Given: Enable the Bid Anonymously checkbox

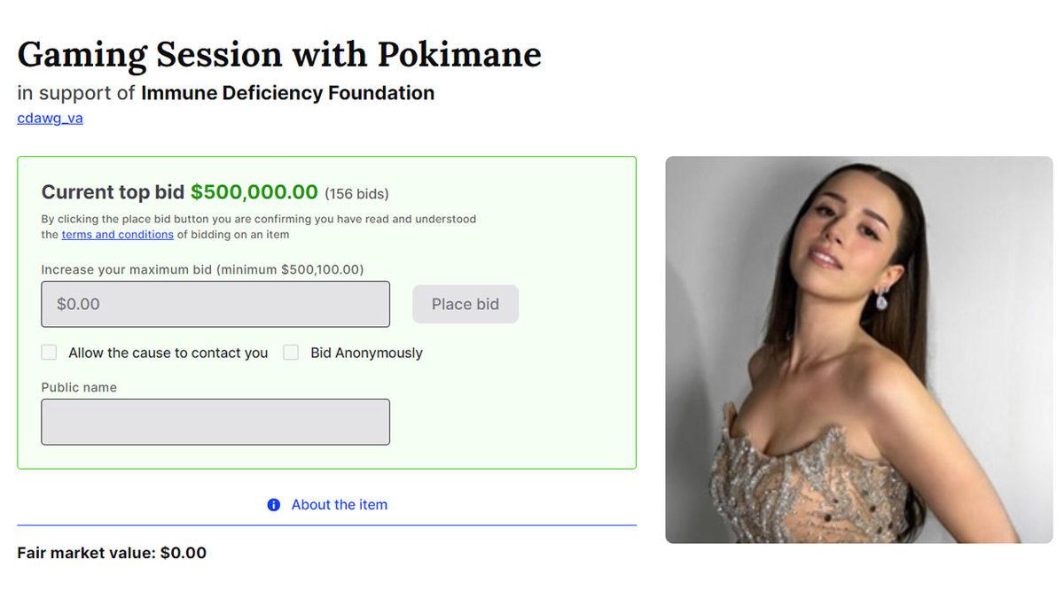Looking at the screenshot, I should pyautogui.click(x=291, y=353).
